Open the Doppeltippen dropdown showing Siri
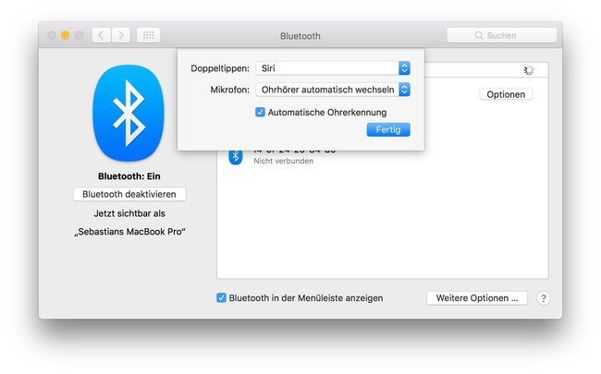The width and height of the screenshot is (601, 374). tap(333, 68)
